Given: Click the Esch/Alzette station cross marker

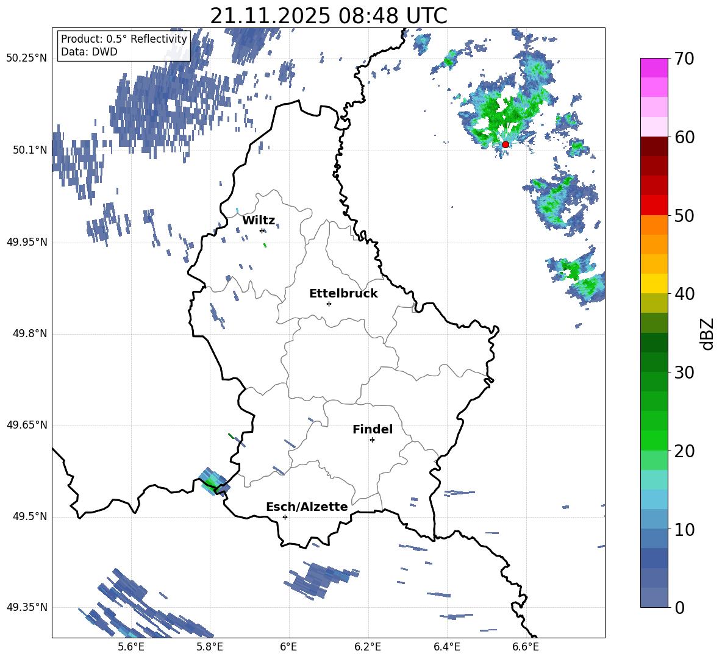Looking at the screenshot, I should click(285, 517).
